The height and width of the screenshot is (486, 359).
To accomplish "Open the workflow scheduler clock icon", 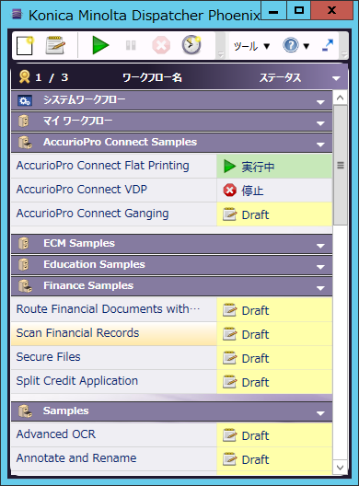I will (191, 45).
